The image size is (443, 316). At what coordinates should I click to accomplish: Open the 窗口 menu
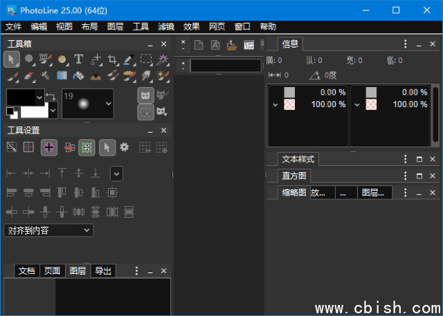(242, 27)
